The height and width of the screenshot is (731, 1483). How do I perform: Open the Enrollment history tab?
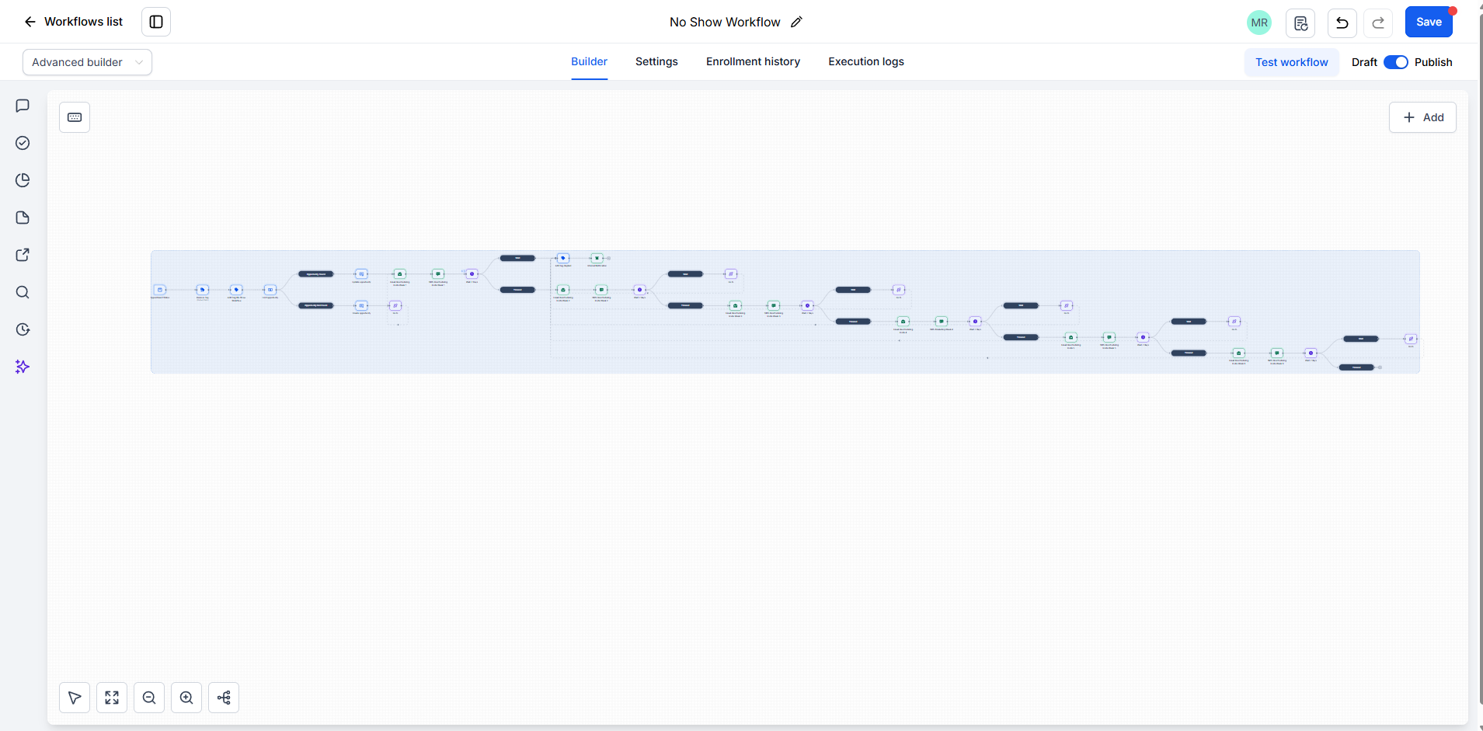point(753,61)
